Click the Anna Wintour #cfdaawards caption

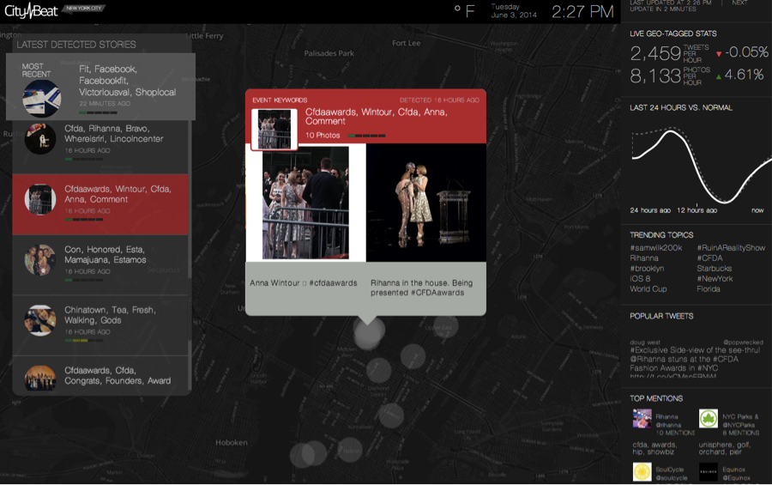(304, 283)
